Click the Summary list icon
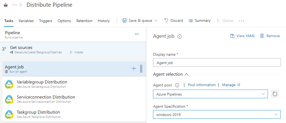Image resolution: width=286 pixels, height=123 pixels. tap(191, 21)
